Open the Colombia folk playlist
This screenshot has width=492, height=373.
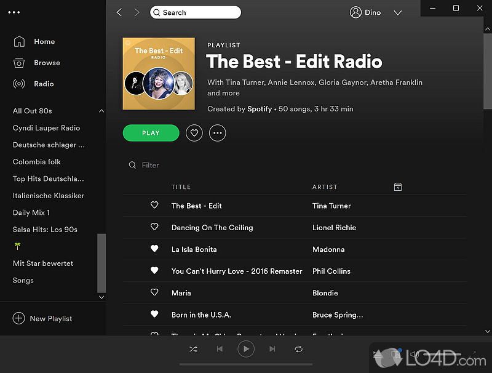(37, 162)
